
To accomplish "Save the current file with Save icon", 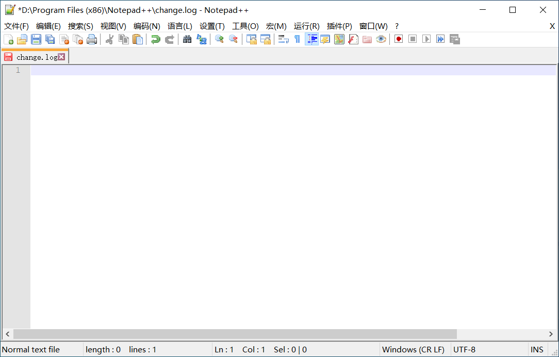I will click(x=36, y=39).
